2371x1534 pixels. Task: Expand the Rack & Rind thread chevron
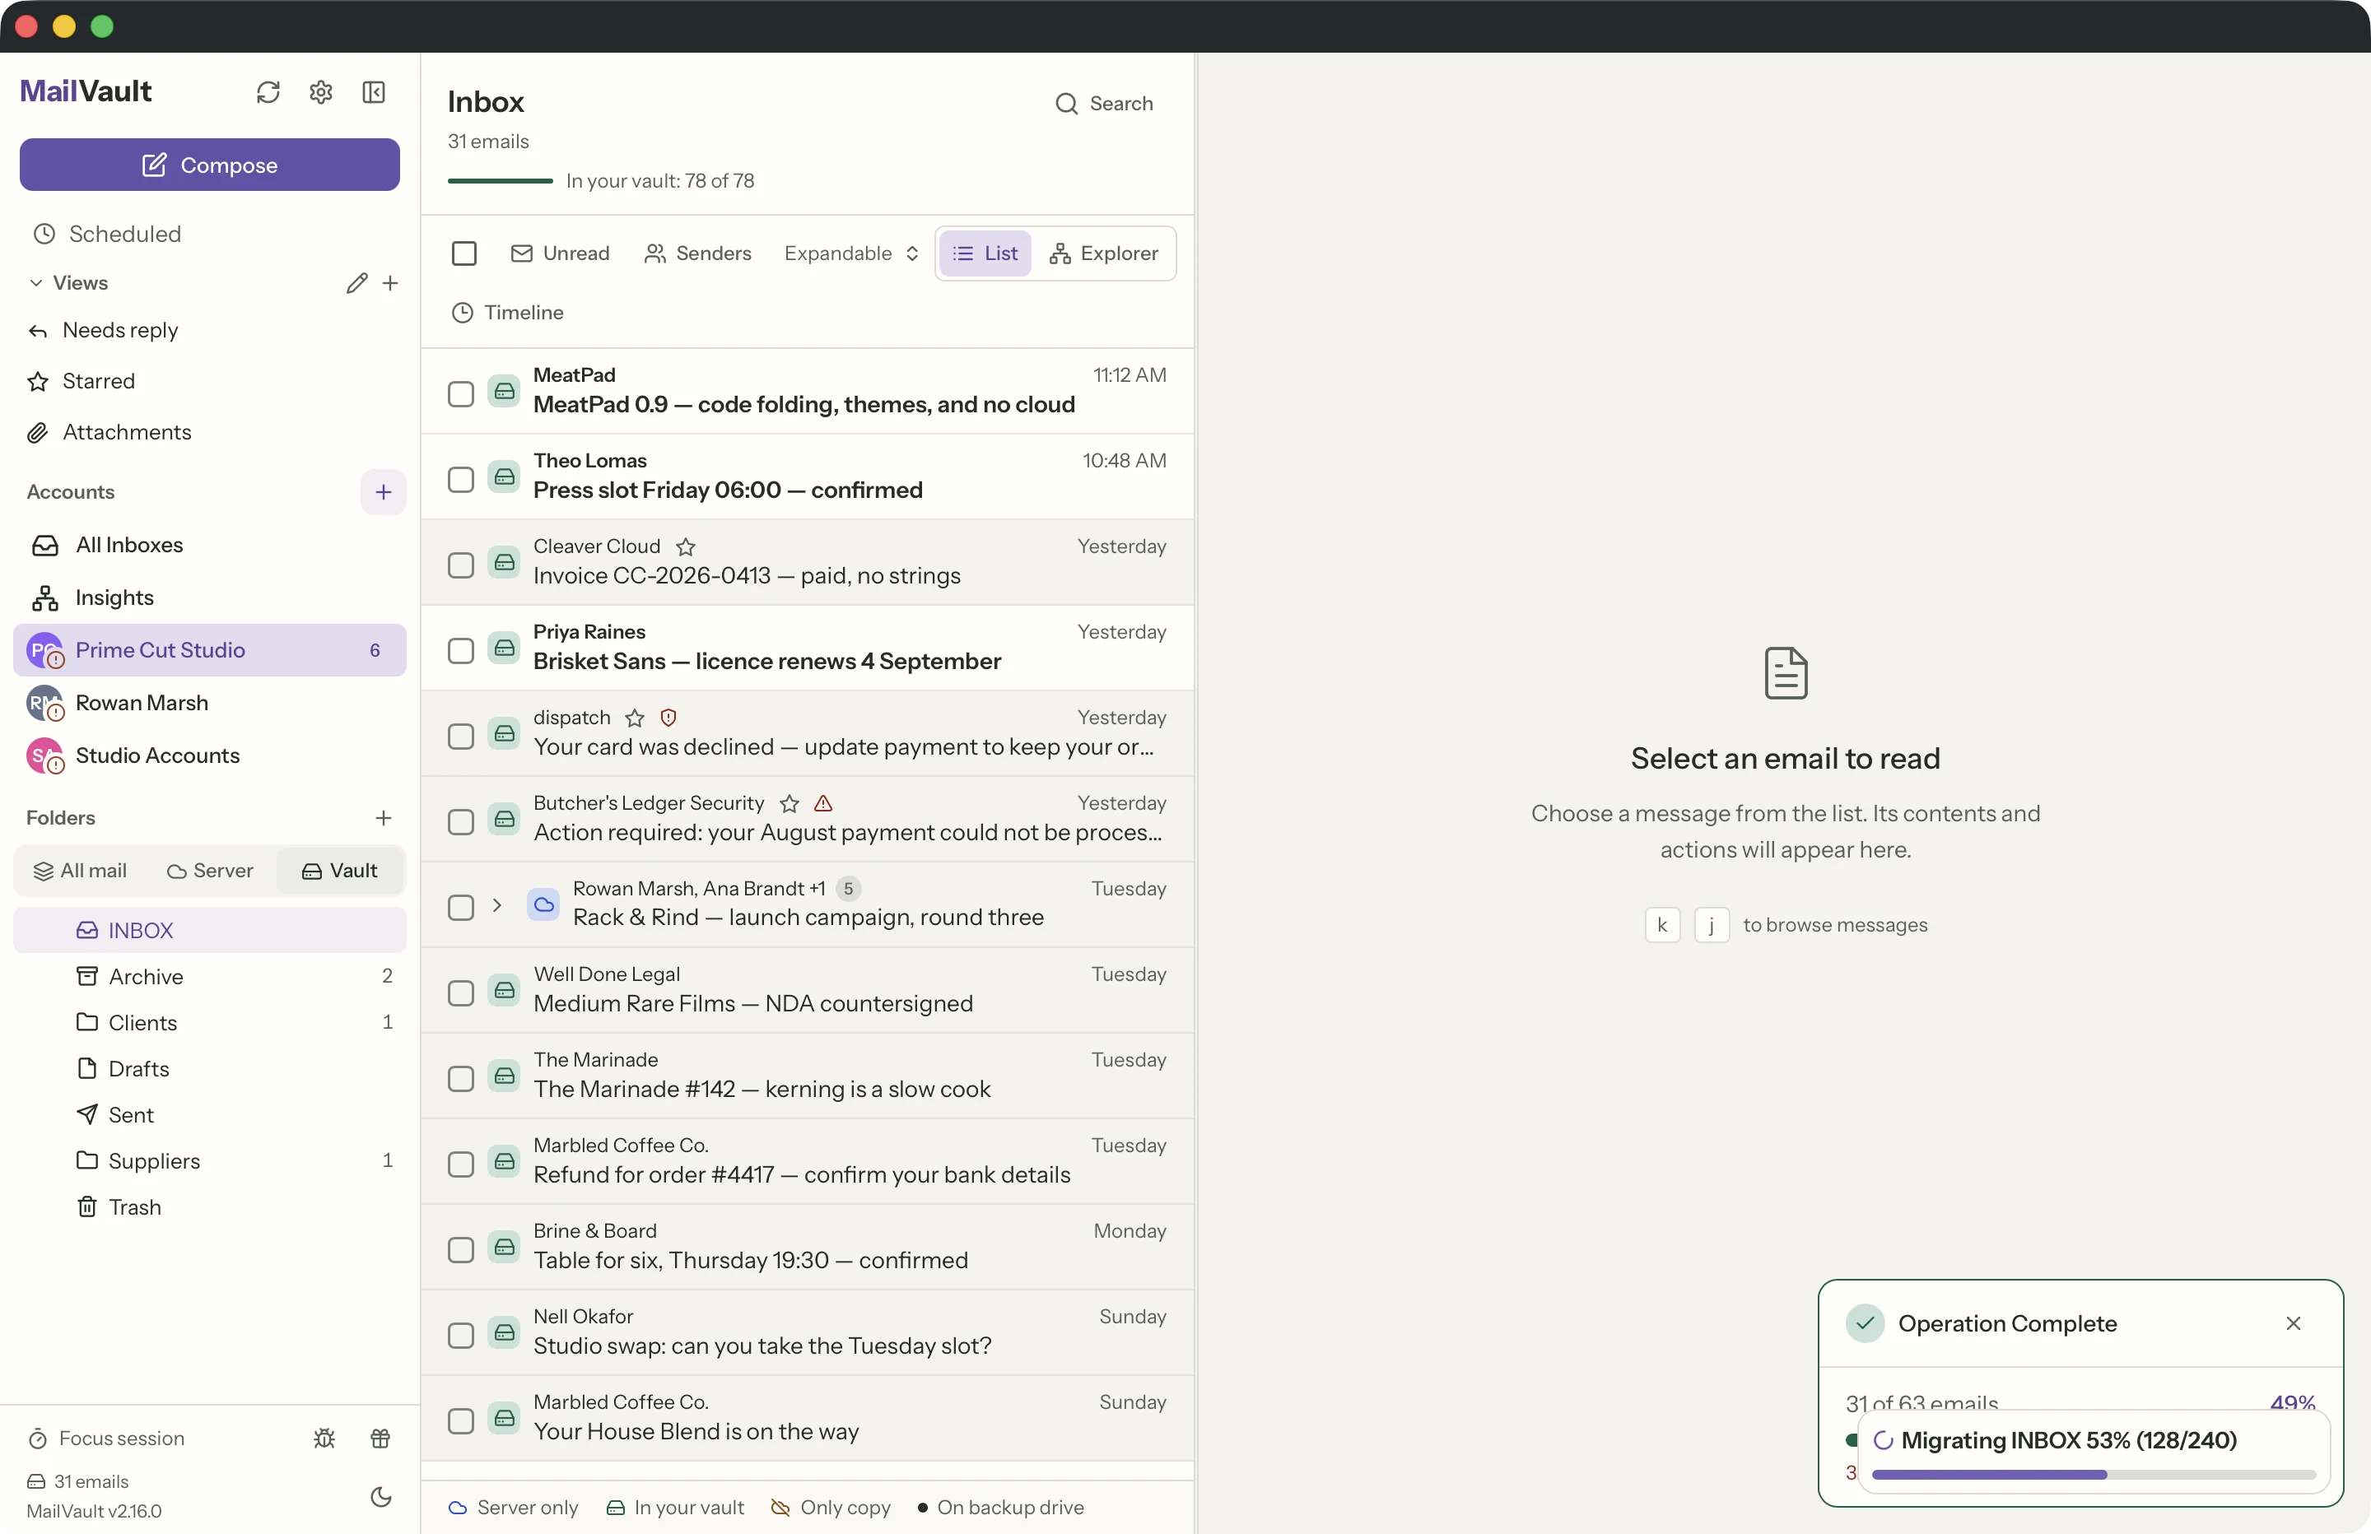point(496,905)
